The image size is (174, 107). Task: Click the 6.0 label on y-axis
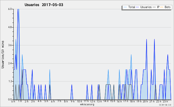[x=10, y=9]
